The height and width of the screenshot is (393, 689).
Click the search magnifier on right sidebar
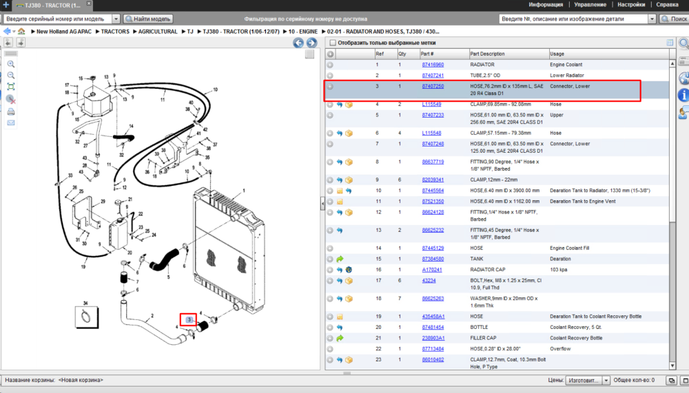683,43
